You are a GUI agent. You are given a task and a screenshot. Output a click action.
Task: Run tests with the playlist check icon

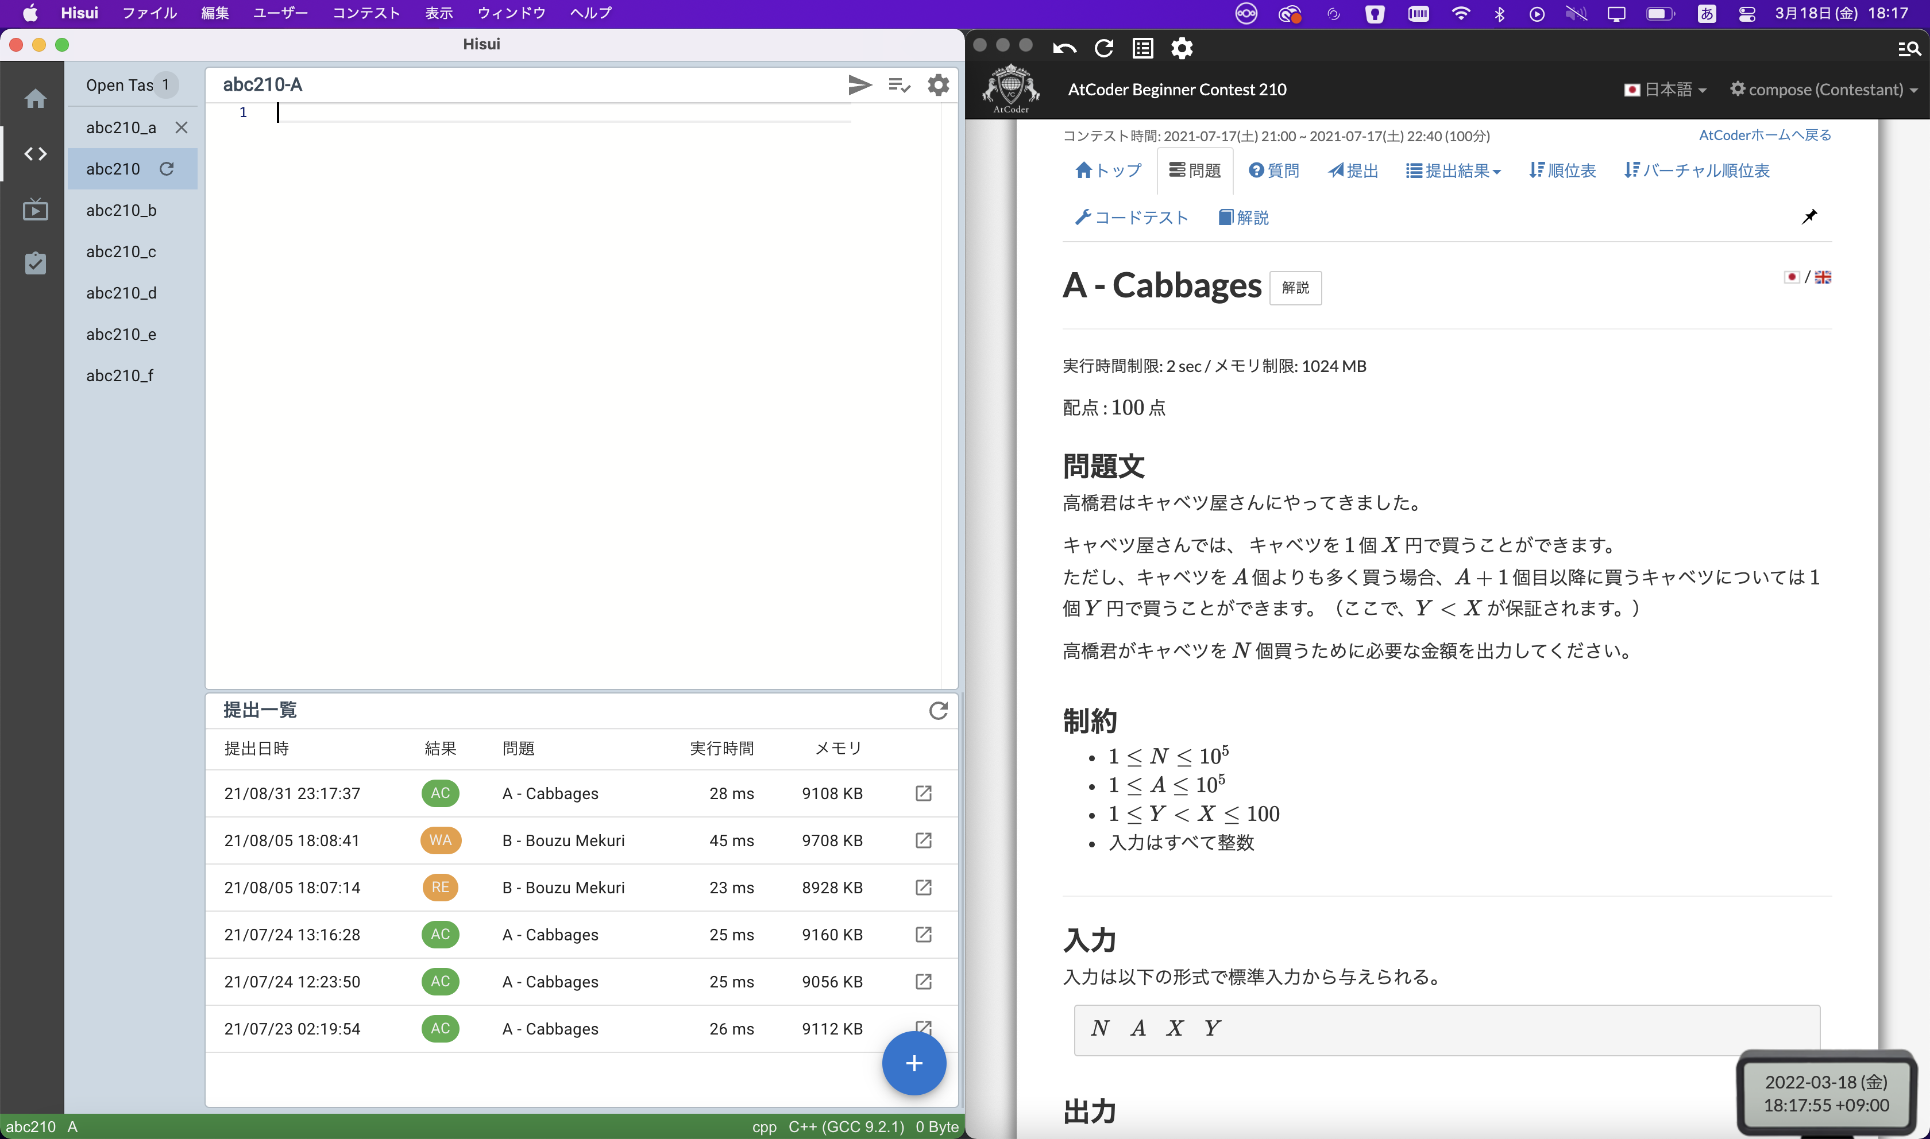click(899, 84)
